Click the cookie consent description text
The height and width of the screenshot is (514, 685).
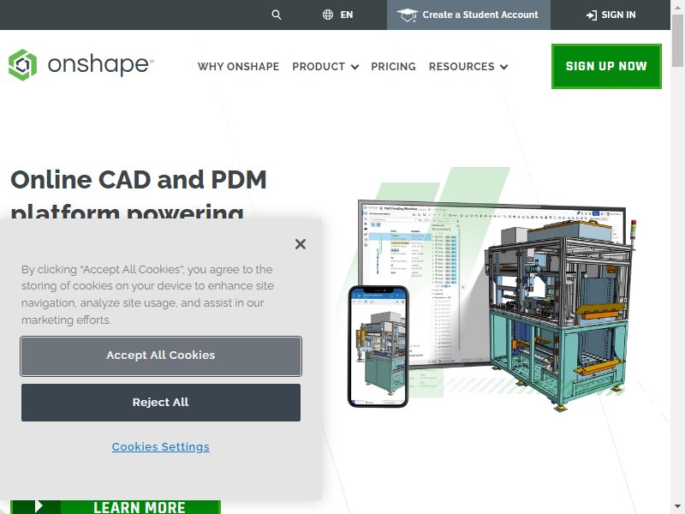(147, 294)
